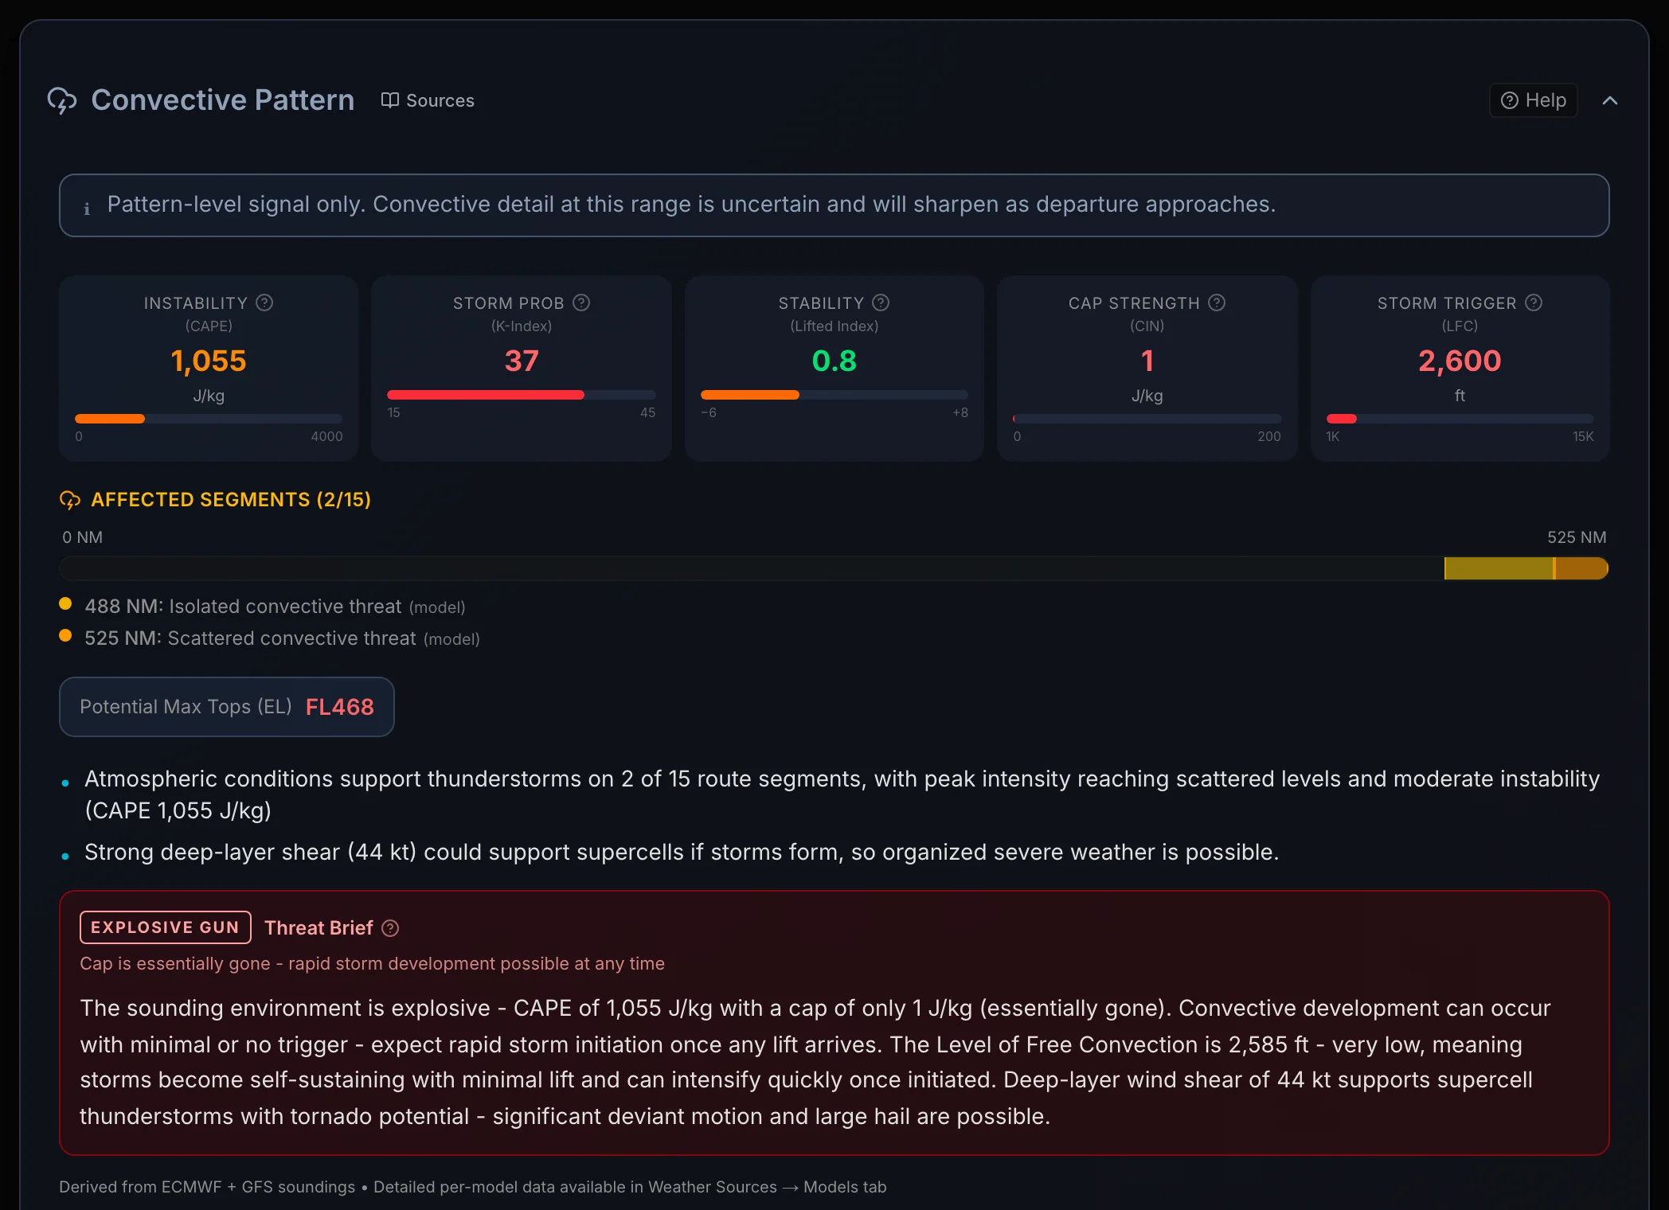This screenshot has width=1669, height=1210.
Task: Click info icon in pattern-level signal banner
Action: [87, 209]
